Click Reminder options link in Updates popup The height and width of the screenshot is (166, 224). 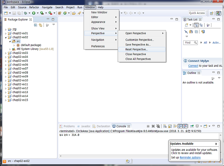coord(190,157)
